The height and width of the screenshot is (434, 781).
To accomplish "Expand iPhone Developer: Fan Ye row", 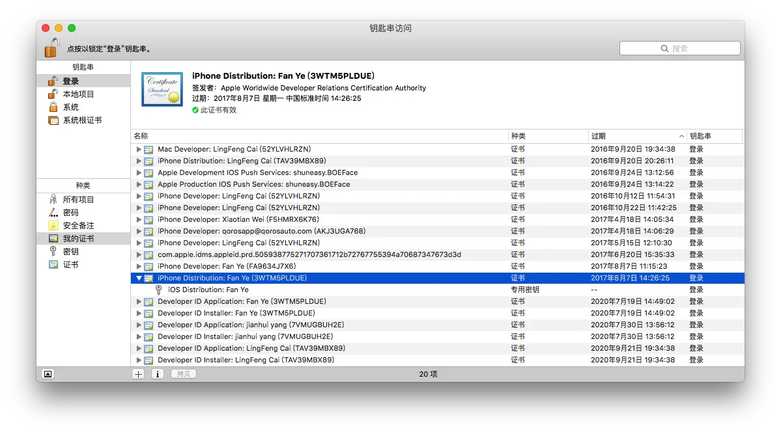I will pos(139,266).
